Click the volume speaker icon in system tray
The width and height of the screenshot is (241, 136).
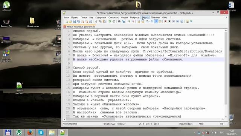(x=216, y=133)
